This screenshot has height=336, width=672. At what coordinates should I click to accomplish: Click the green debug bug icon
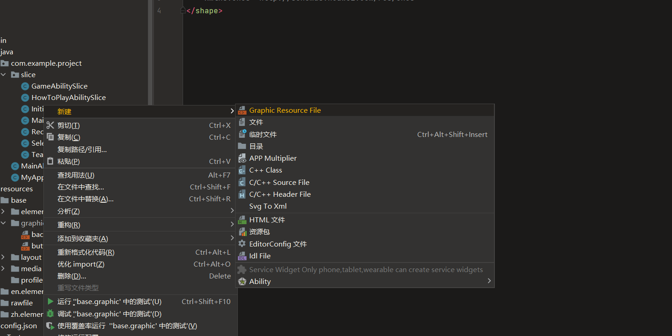(50, 314)
